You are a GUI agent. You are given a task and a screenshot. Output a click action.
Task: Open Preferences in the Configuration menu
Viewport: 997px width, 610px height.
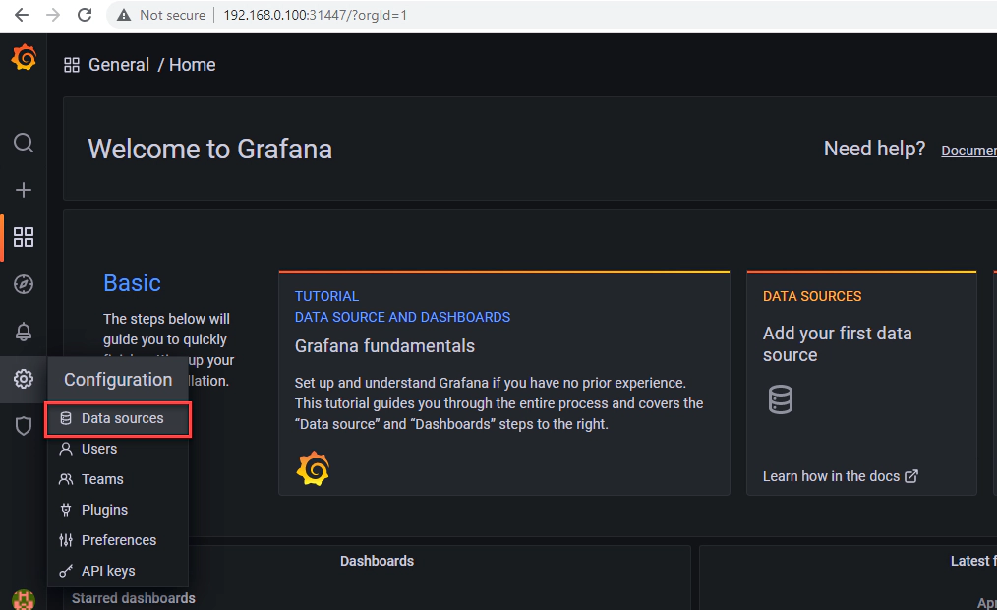point(118,541)
